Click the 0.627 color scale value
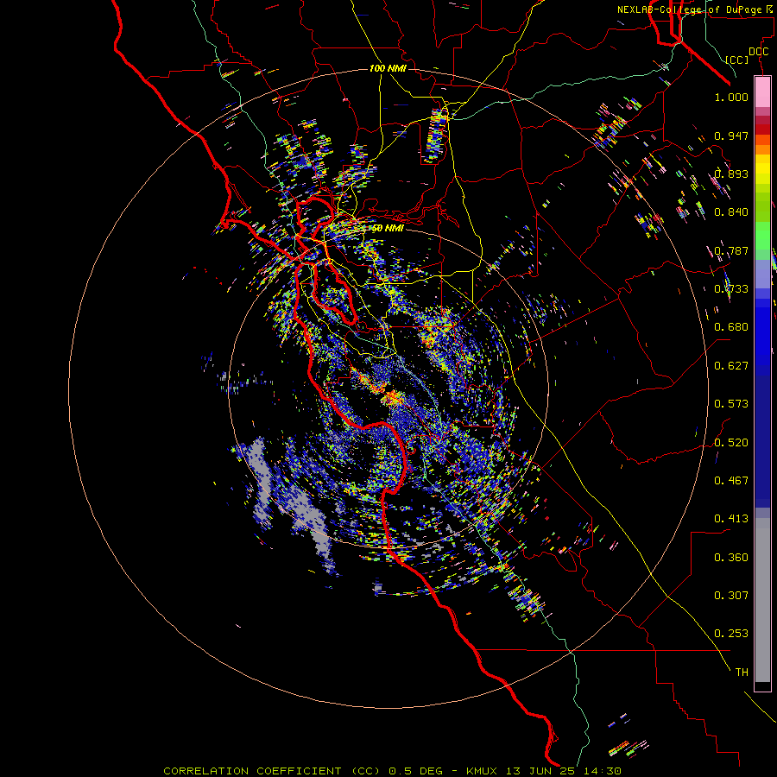Image resolution: width=777 pixels, height=777 pixels. [731, 366]
